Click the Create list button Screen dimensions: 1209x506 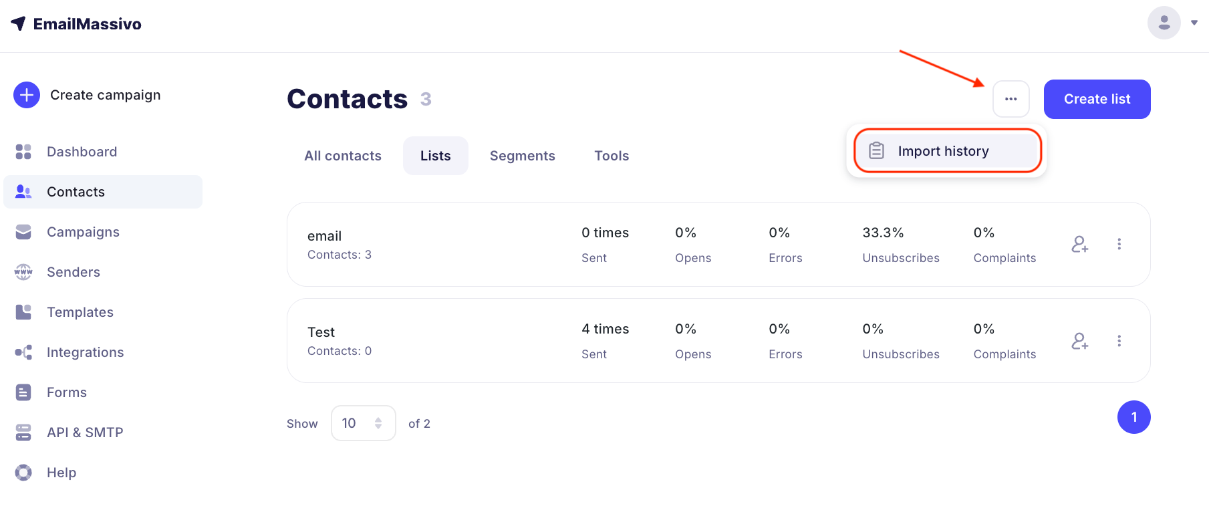[x=1097, y=99]
